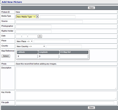The width and height of the screenshot is (118, 110).
Task: Click the OS Map Ref input
Action: pyautogui.click(x=74, y=56)
